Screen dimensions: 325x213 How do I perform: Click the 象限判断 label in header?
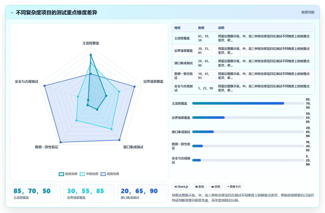308,12
